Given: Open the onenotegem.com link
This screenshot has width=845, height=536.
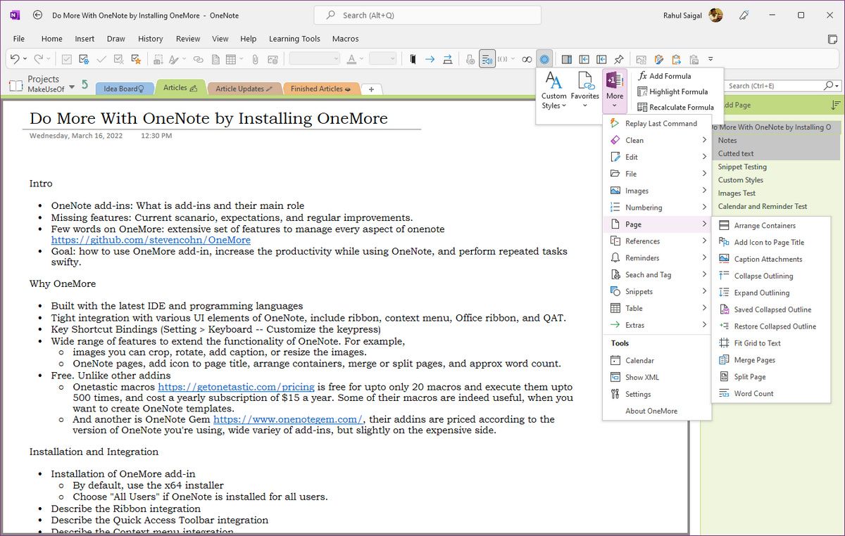Looking at the screenshot, I should pos(288,419).
